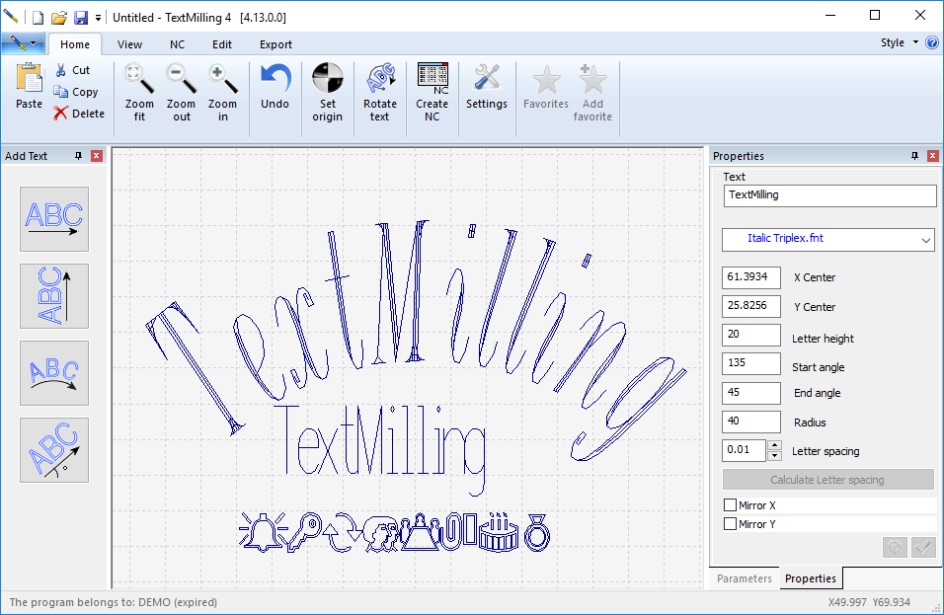The height and width of the screenshot is (615, 944).
Task: Decrease Letter spacing with down arrow
Action: tap(775, 456)
